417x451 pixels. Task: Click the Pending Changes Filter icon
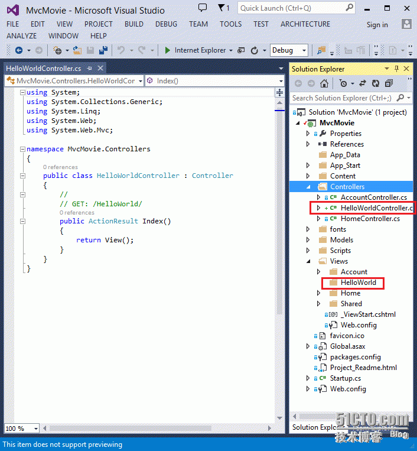343,83
